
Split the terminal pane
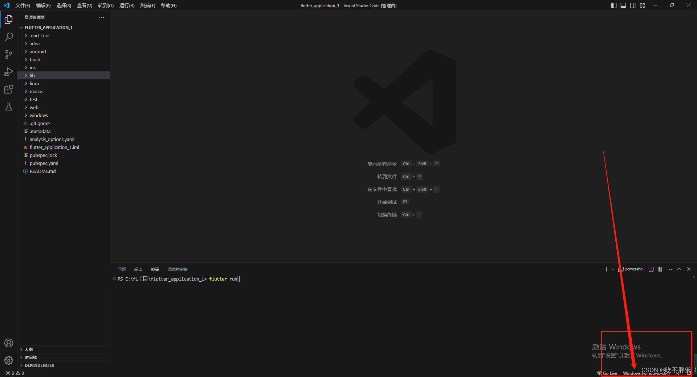click(x=651, y=269)
